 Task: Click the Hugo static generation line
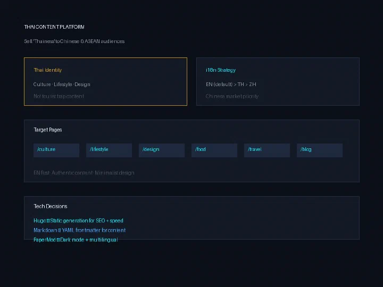point(78,221)
